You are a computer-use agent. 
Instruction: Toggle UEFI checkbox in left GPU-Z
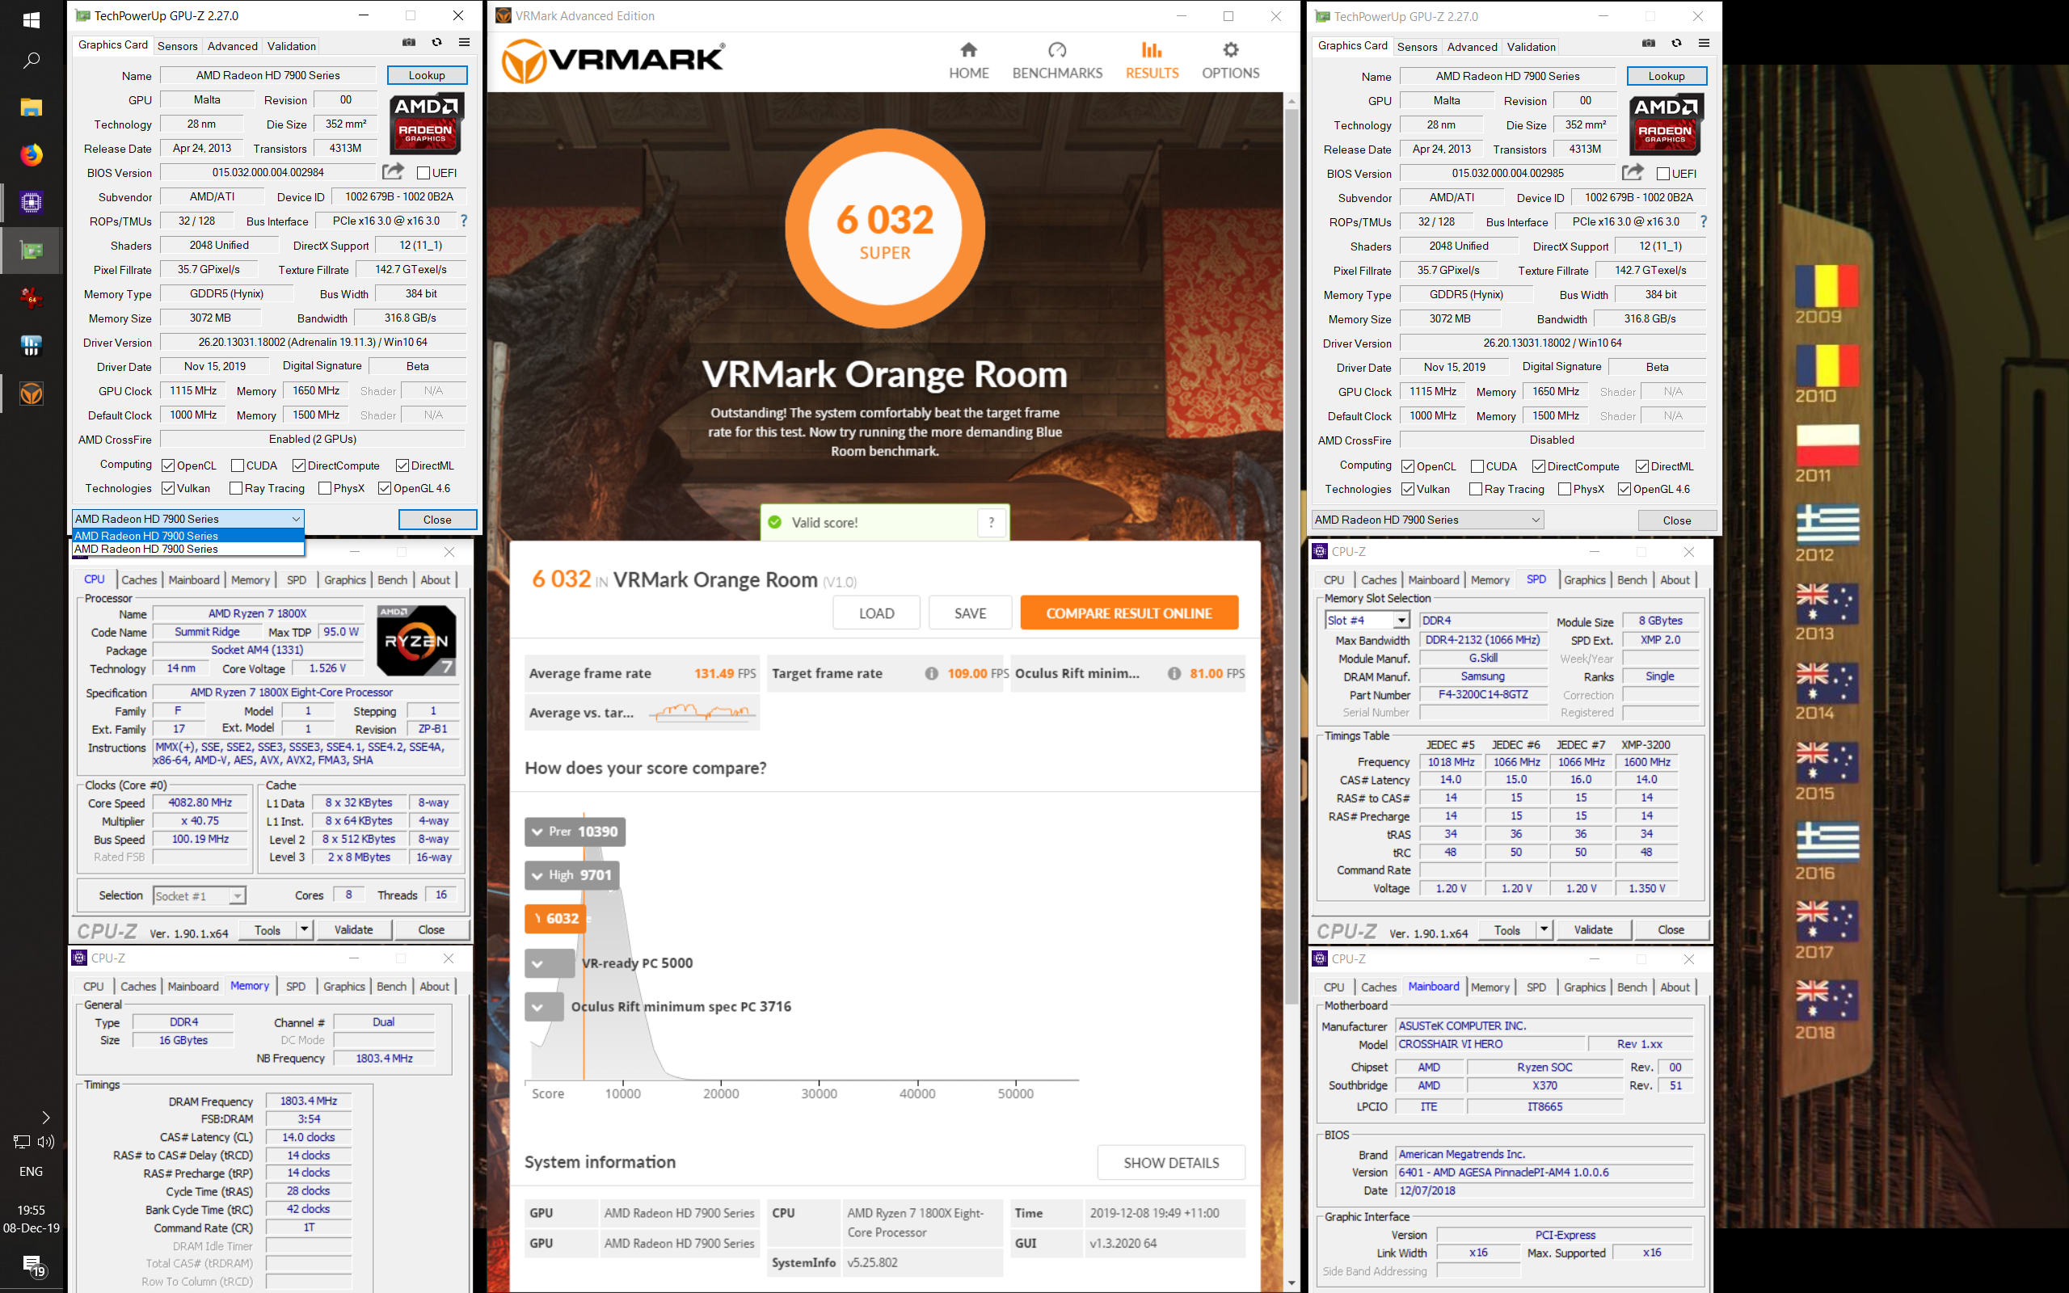(x=423, y=173)
